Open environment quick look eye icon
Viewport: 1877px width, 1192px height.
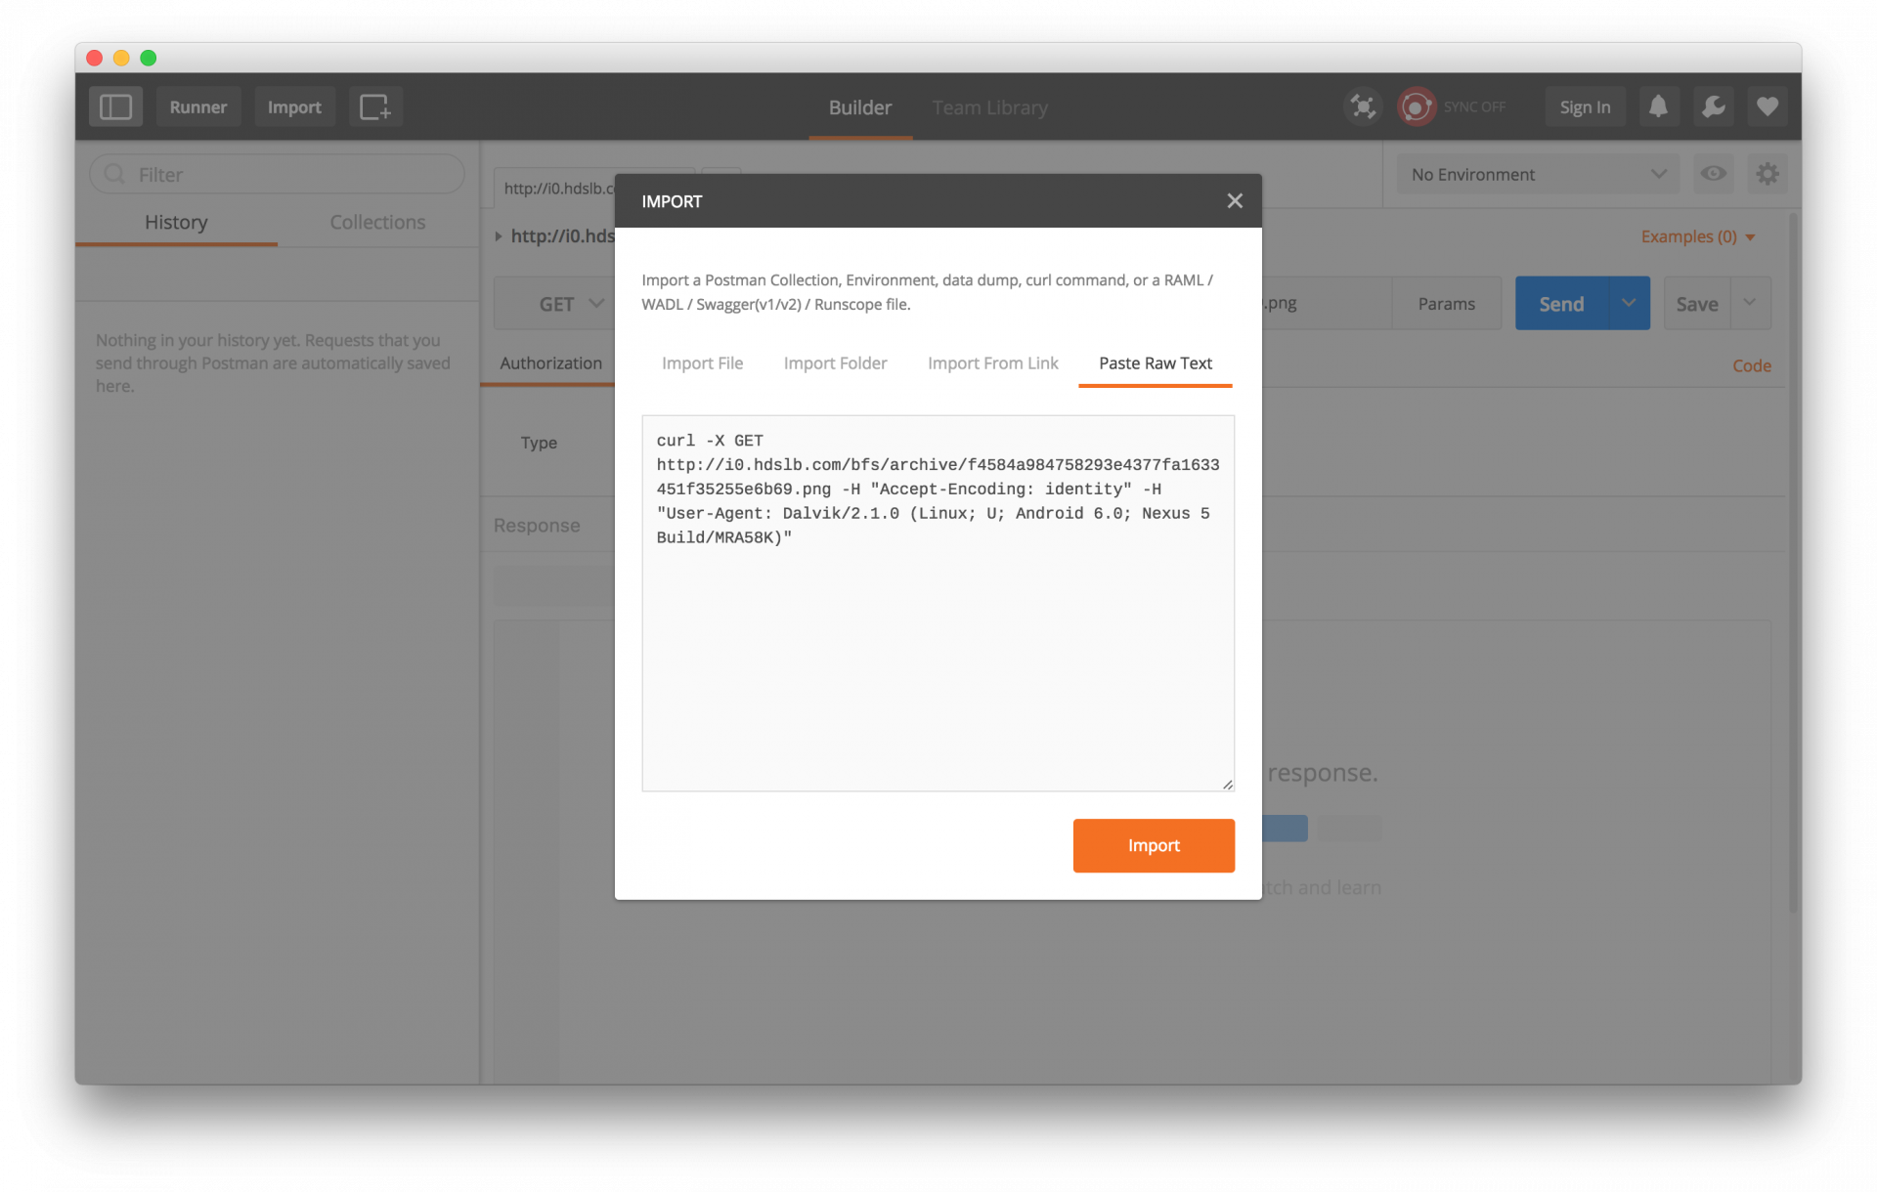pyautogui.click(x=1713, y=174)
